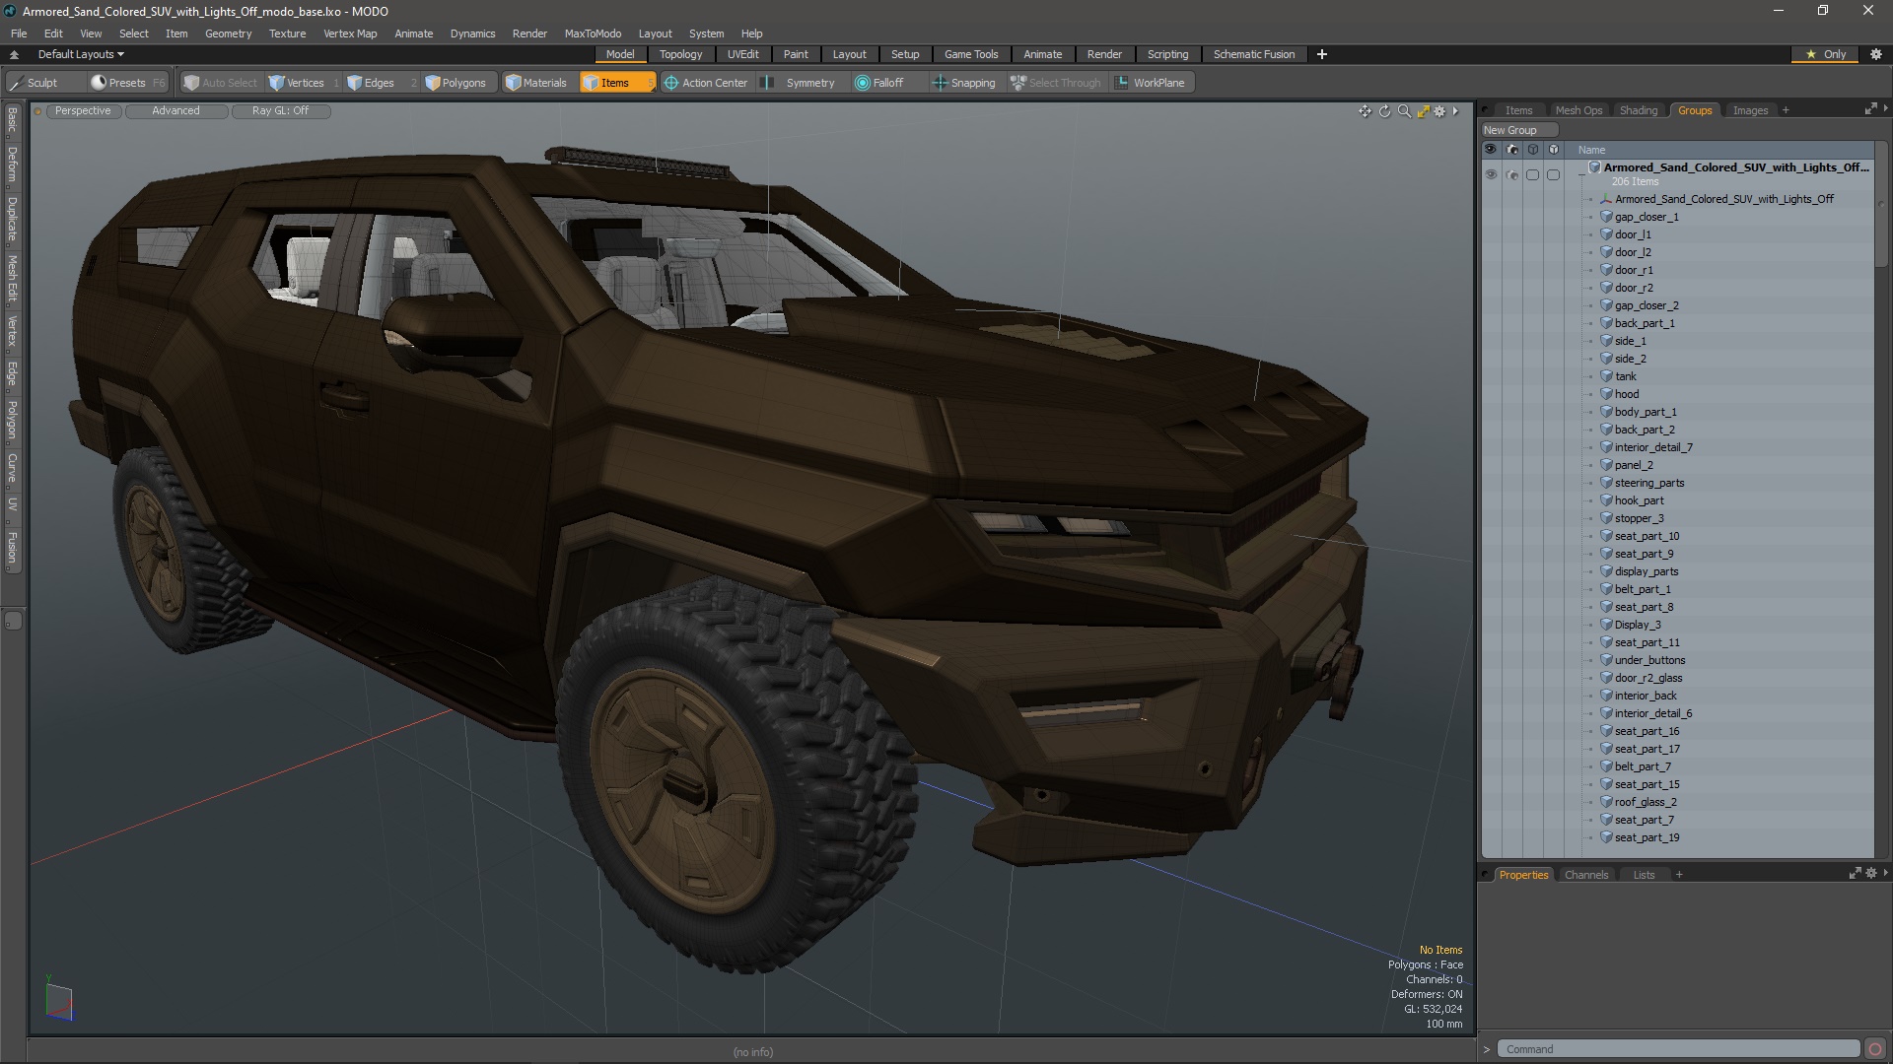Click the viewport options arrow icon
This screenshot has height=1064, width=1893.
pyautogui.click(x=1455, y=111)
